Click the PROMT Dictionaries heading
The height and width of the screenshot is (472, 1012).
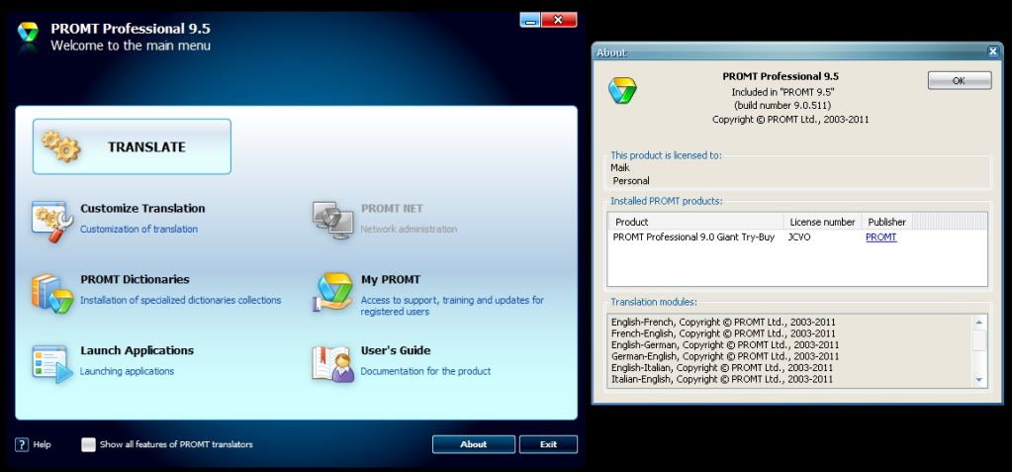(x=135, y=280)
